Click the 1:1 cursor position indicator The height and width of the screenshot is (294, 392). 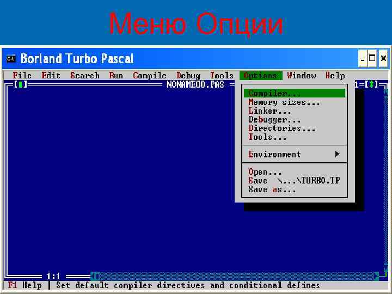[53, 276]
